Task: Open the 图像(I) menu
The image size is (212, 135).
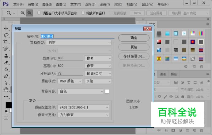Action: (x=47, y=5)
